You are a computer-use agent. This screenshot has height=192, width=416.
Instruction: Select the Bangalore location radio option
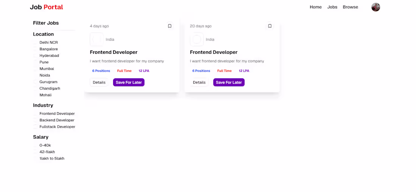[35, 49]
